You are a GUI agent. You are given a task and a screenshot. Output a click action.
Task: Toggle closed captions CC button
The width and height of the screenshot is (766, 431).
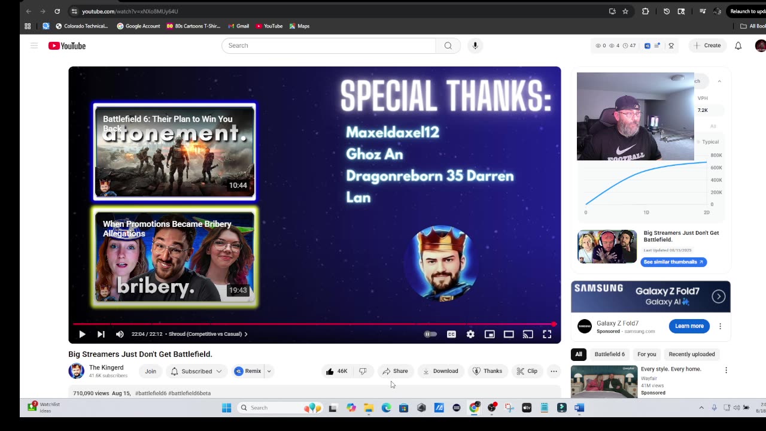(x=451, y=334)
